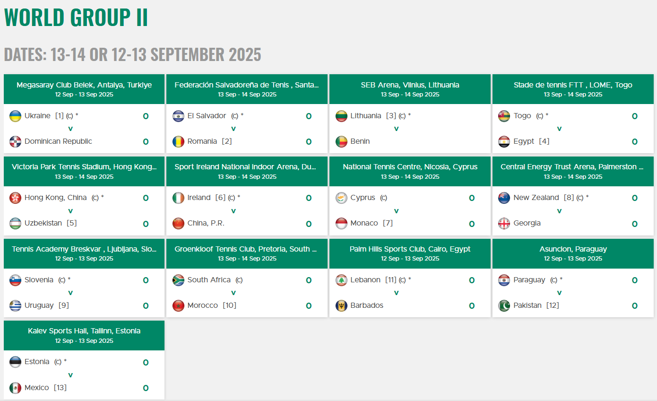
Task: Click the Egypt flag icon
Action: click(x=504, y=141)
